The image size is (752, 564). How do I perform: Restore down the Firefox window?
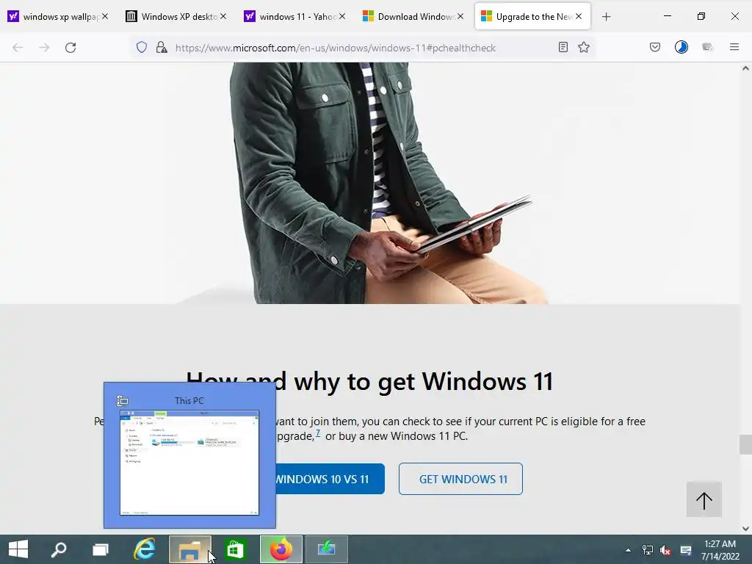[701, 16]
